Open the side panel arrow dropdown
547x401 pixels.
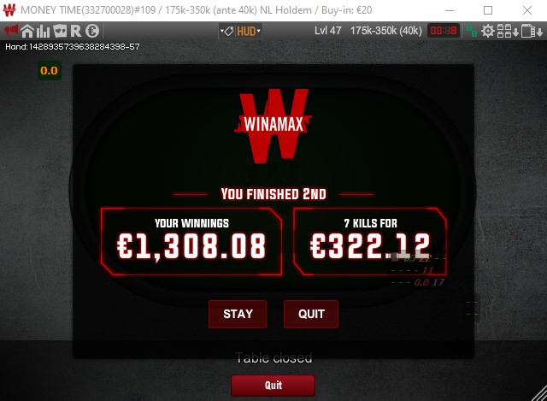(532, 31)
